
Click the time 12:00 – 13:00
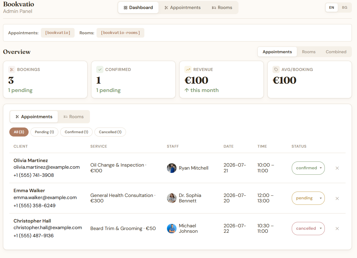(266, 198)
